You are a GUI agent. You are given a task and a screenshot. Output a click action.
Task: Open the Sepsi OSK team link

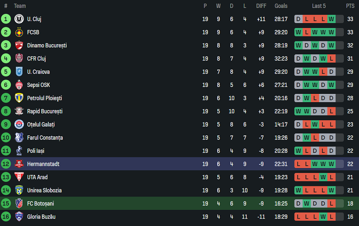click(x=39, y=85)
